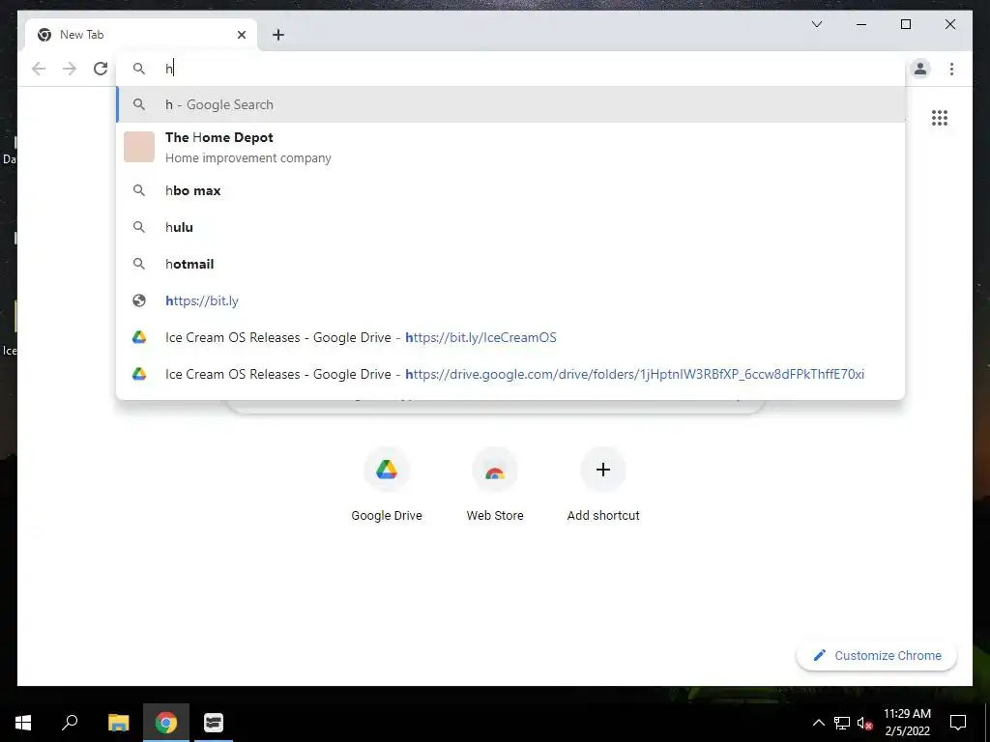Pick the 'hulu' search suggestion
The width and height of the screenshot is (990, 742).
pyautogui.click(x=510, y=227)
